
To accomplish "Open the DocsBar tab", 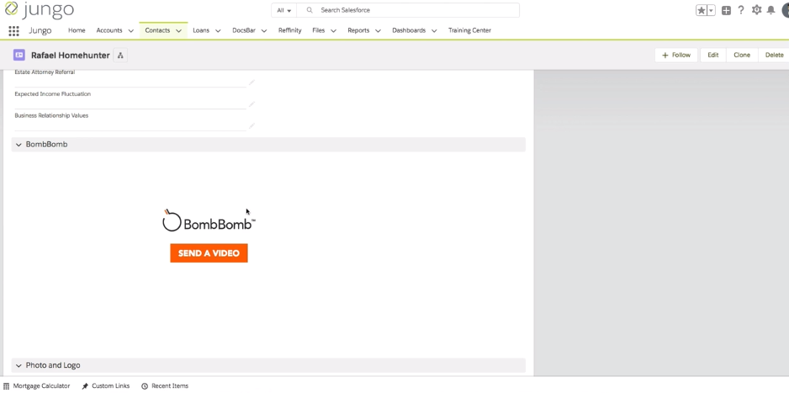I will point(244,30).
